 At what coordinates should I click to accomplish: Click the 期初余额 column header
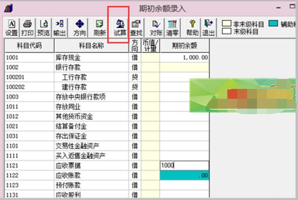pos(184,45)
